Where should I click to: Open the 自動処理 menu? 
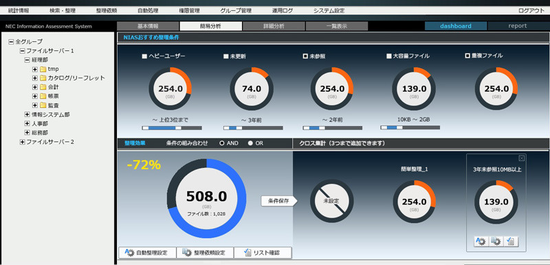148,10
